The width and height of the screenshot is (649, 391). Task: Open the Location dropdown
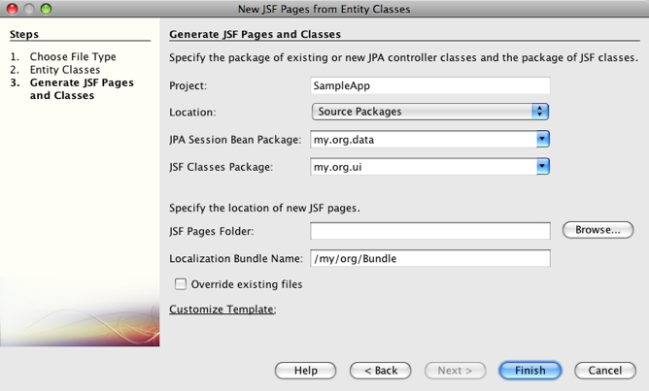430,112
